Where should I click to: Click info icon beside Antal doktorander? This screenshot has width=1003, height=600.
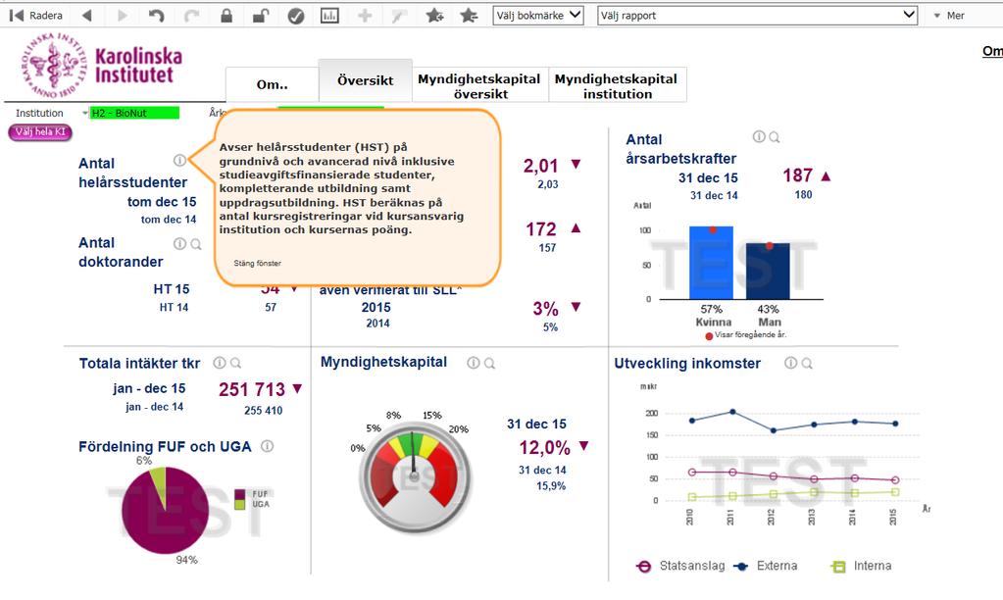[x=179, y=244]
